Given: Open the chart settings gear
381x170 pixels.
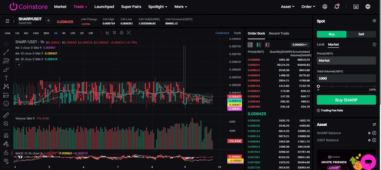Looking at the screenshot, I should [121, 33].
